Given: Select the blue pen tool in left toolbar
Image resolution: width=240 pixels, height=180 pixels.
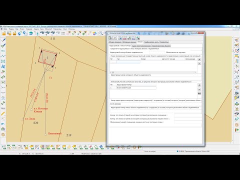Looking at the screenshot, I should tap(3, 40).
